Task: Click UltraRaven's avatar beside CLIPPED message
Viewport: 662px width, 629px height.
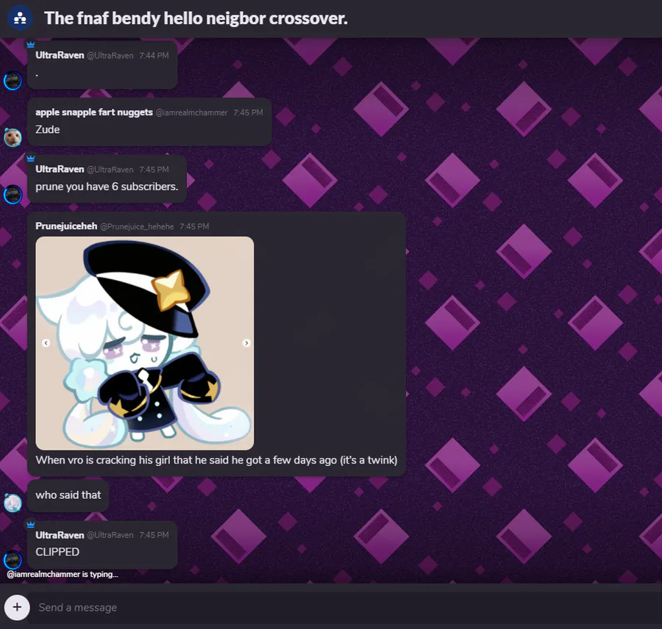Action: coord(13,560)
